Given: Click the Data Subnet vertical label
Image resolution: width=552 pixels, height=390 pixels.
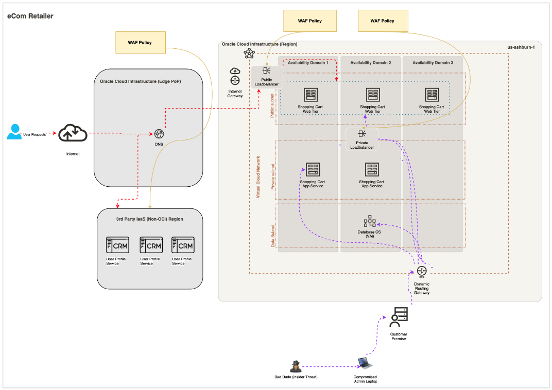Looking at the screenshot, I should click(272, 236).
